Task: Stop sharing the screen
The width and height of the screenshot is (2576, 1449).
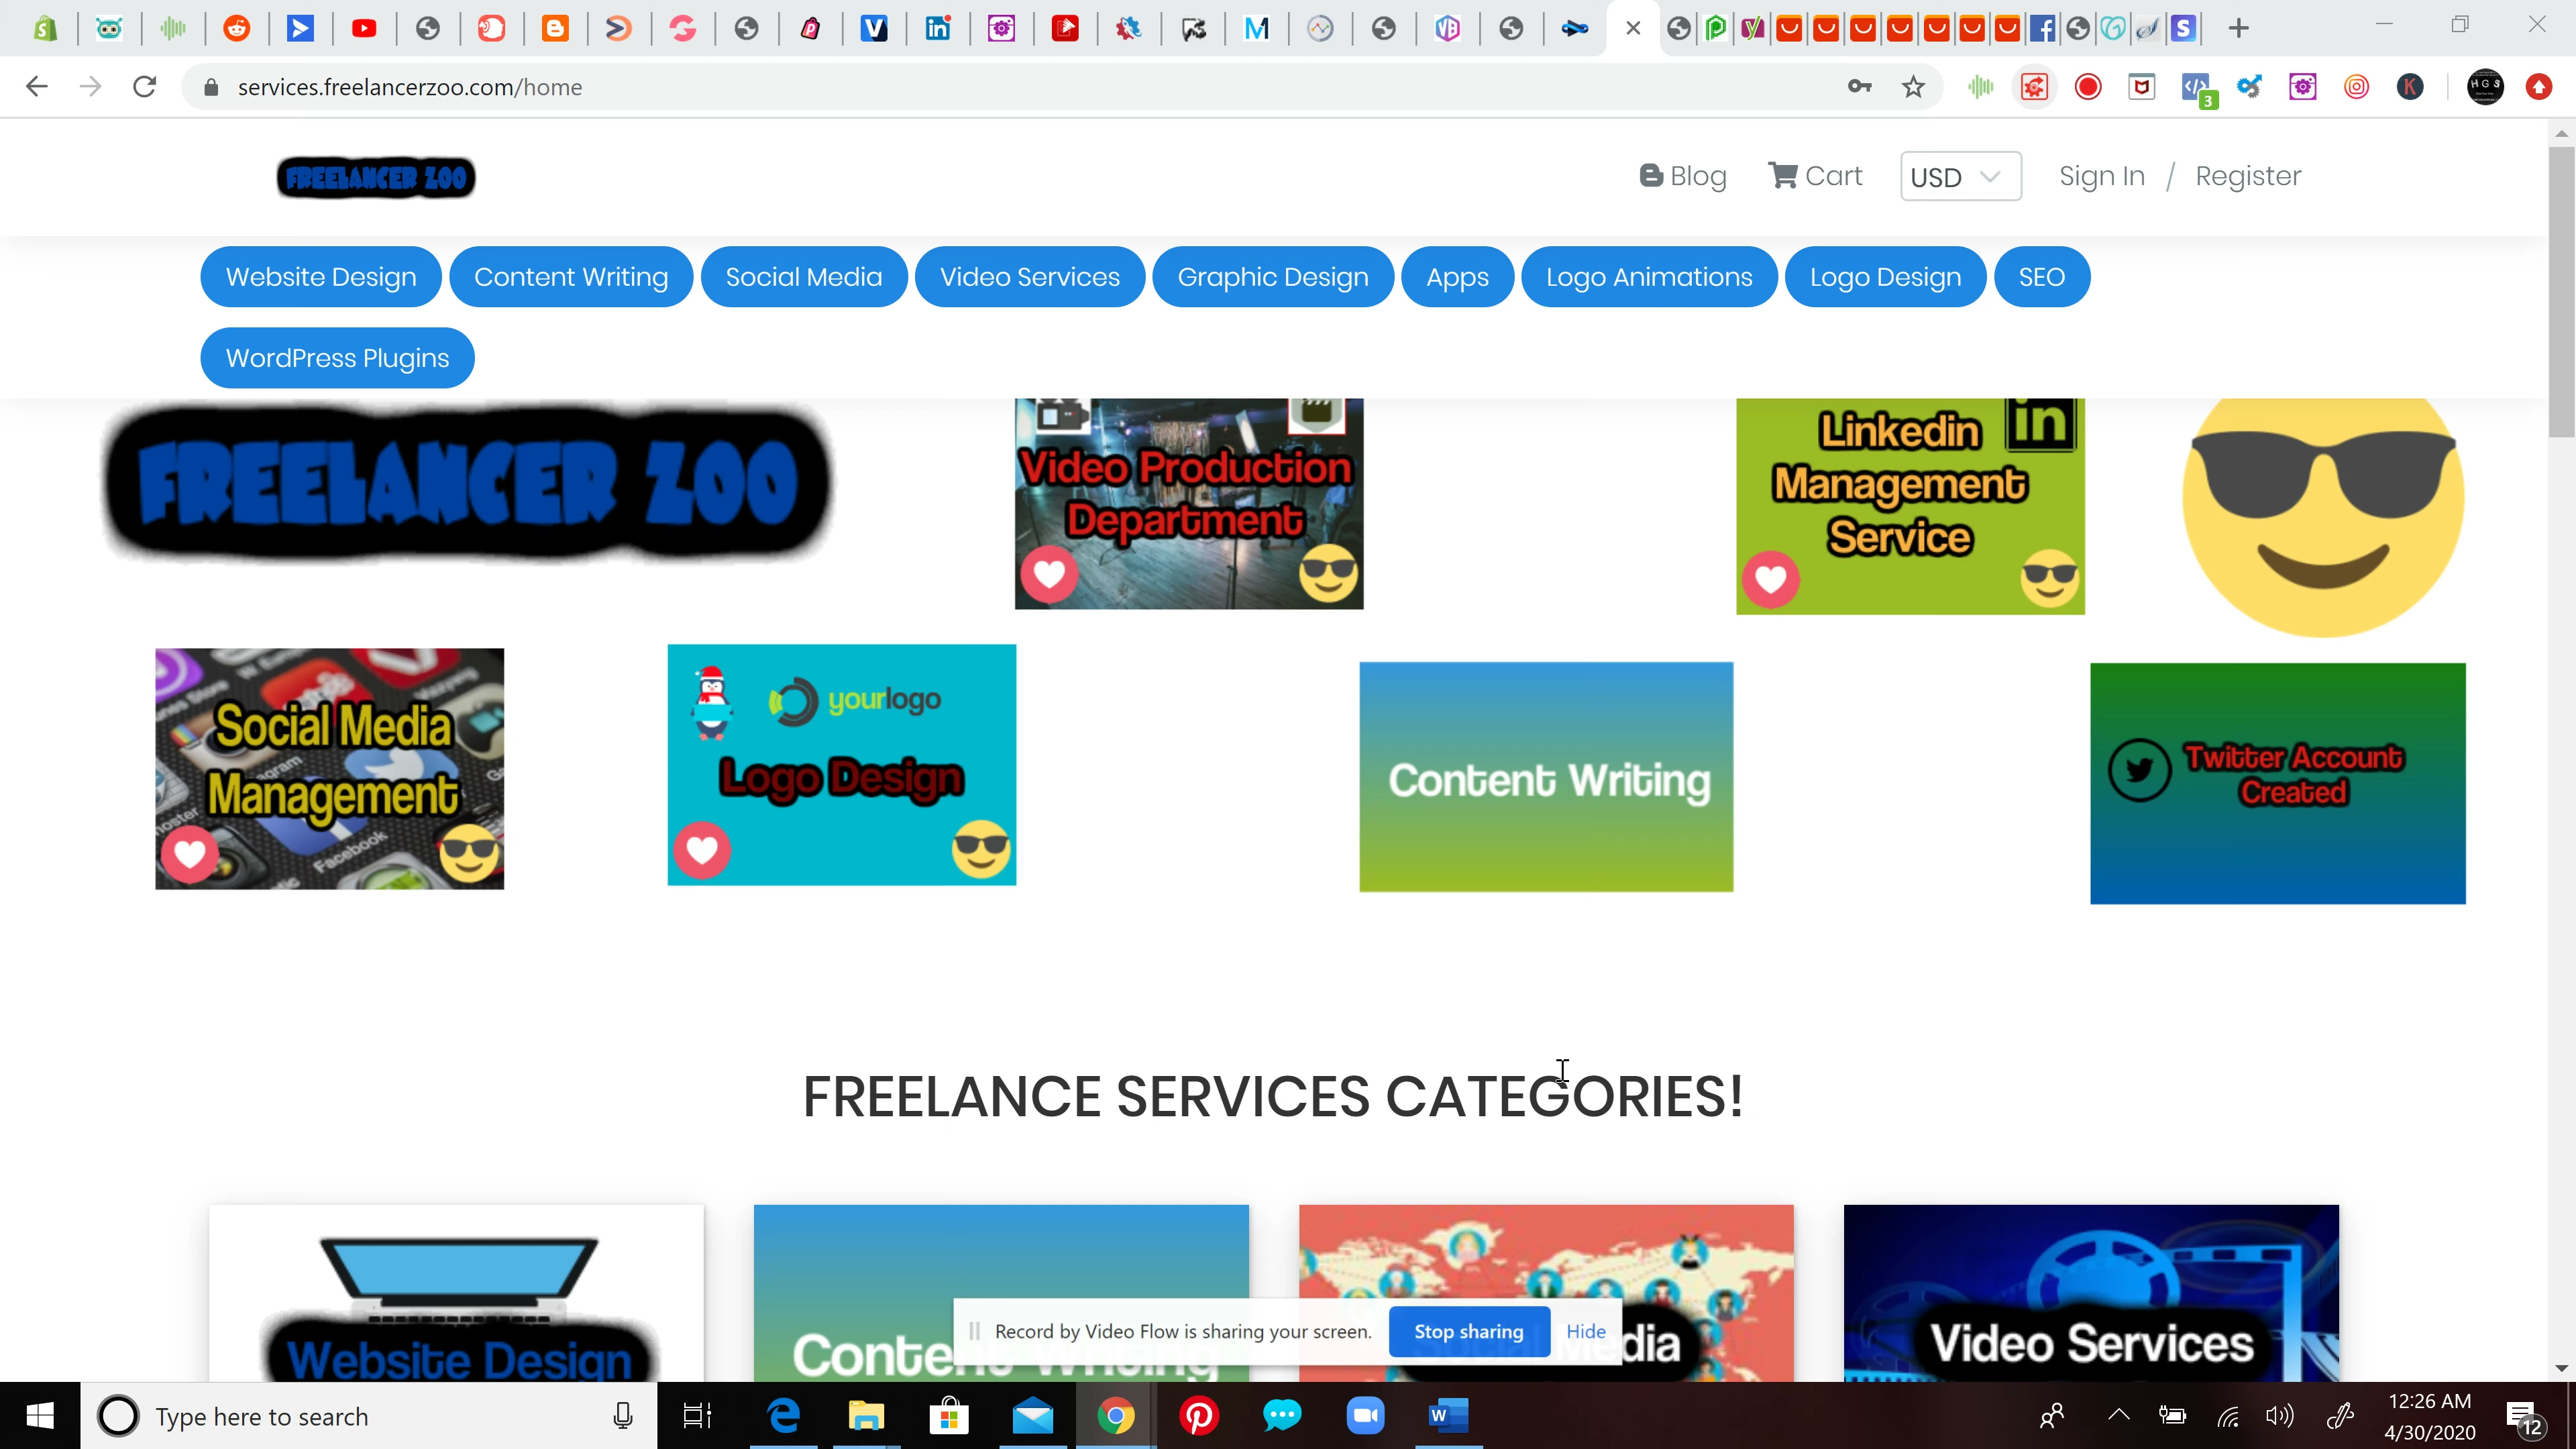Action: point(1468,1331)
